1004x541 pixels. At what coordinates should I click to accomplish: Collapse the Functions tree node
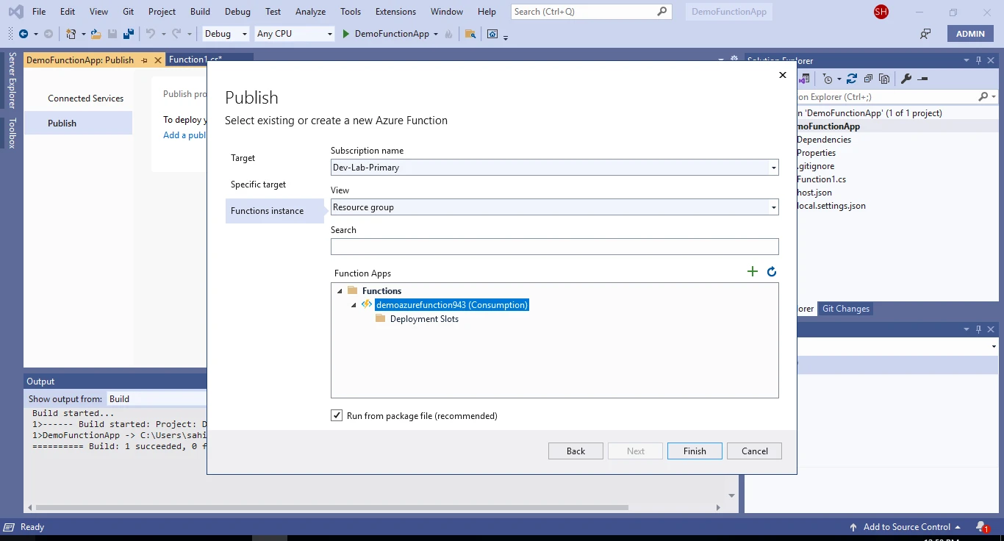point(340,290)
